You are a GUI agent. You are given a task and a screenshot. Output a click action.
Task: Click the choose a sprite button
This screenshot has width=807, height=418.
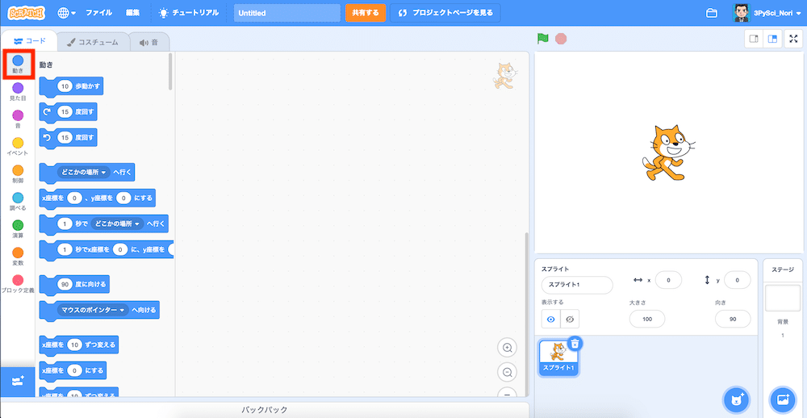tap(737, 399)
